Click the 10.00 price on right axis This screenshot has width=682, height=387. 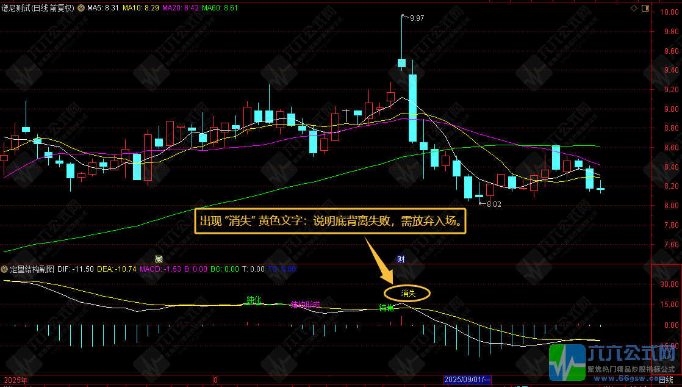pos(669,12)
